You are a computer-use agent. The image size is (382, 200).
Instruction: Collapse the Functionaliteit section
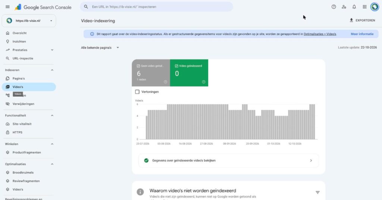[52, 116]
